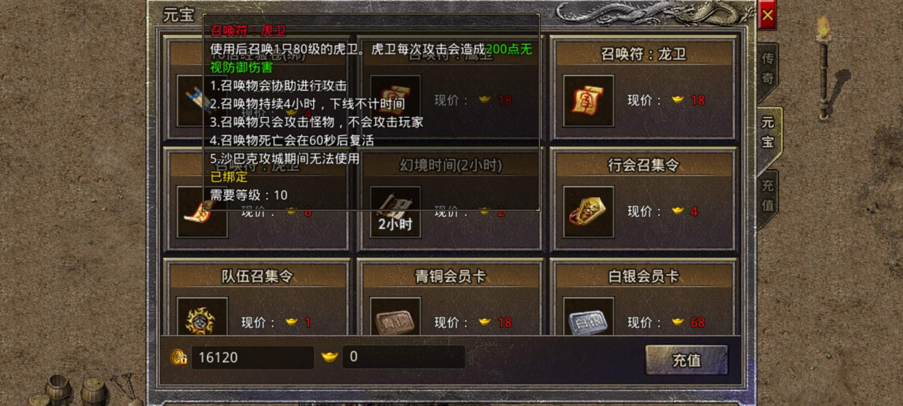Pick the 青铜会员卡 bronze card icon

point(395,317)
